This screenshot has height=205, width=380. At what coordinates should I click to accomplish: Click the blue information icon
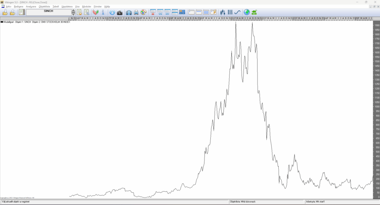(103, 12)
